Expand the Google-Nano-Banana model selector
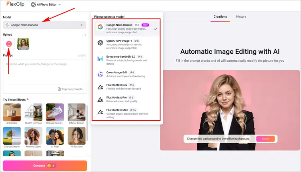The width and height of the screenshot is (301, 172). point(44,25)
